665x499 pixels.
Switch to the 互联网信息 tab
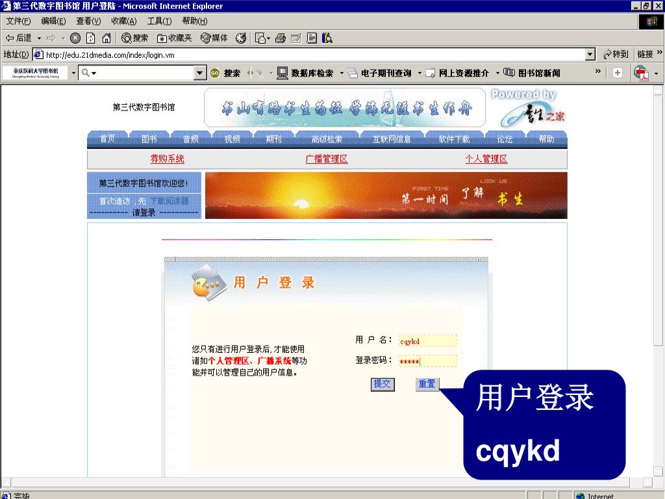(392, 139)
